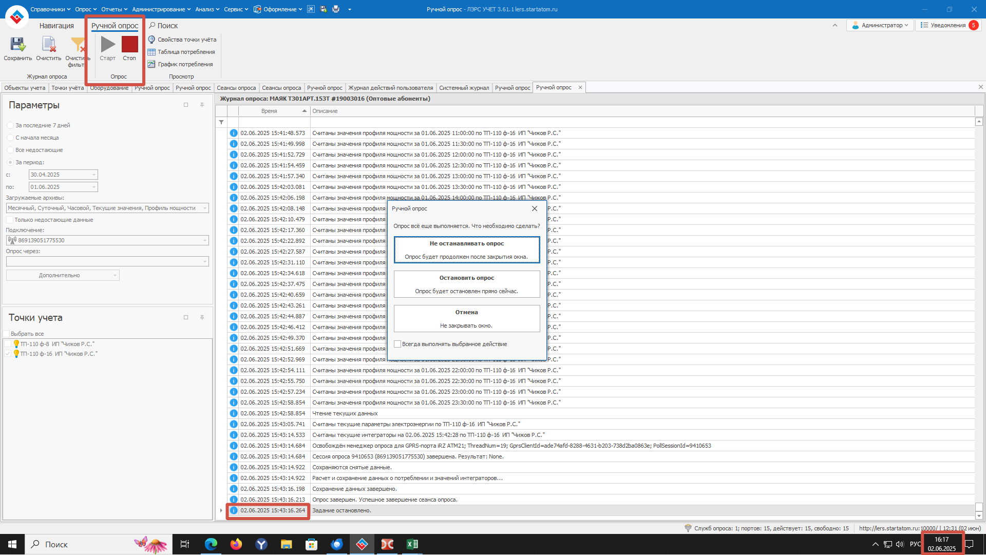
Task: Check the ТП-110 ф-8 checkbox
Action: [x=8, y=344]
